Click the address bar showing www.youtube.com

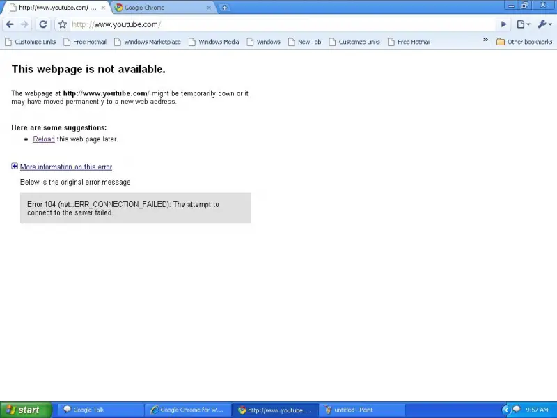tap(283, 24)
